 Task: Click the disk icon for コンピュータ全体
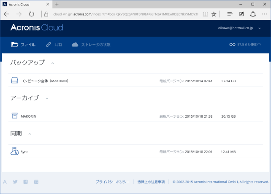(14, 80)
